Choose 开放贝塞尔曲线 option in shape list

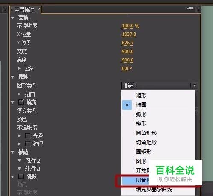(136, 170)
